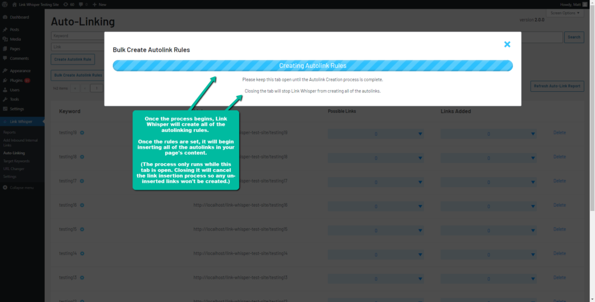Click the New content button in admin bar
The width and height of the screenshot is (595, 302).
tap(99, 5)
